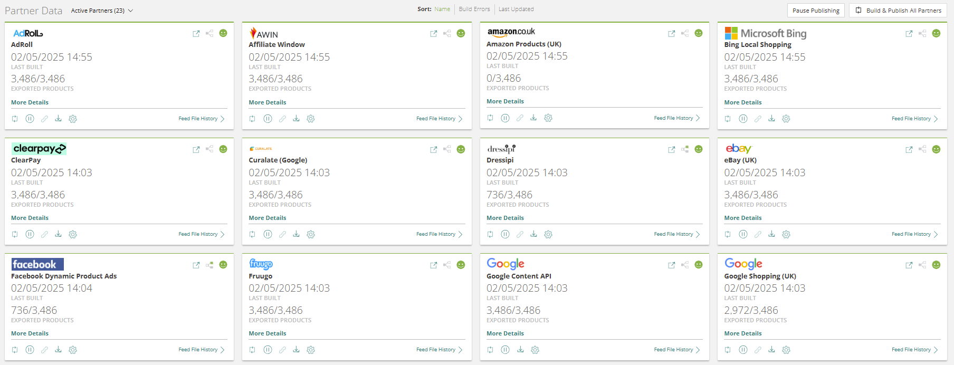The image size is (954, 365).
Task: Open Feed File History for Affiliate Window
Action: pyautogui.click(x=439, y=119)
